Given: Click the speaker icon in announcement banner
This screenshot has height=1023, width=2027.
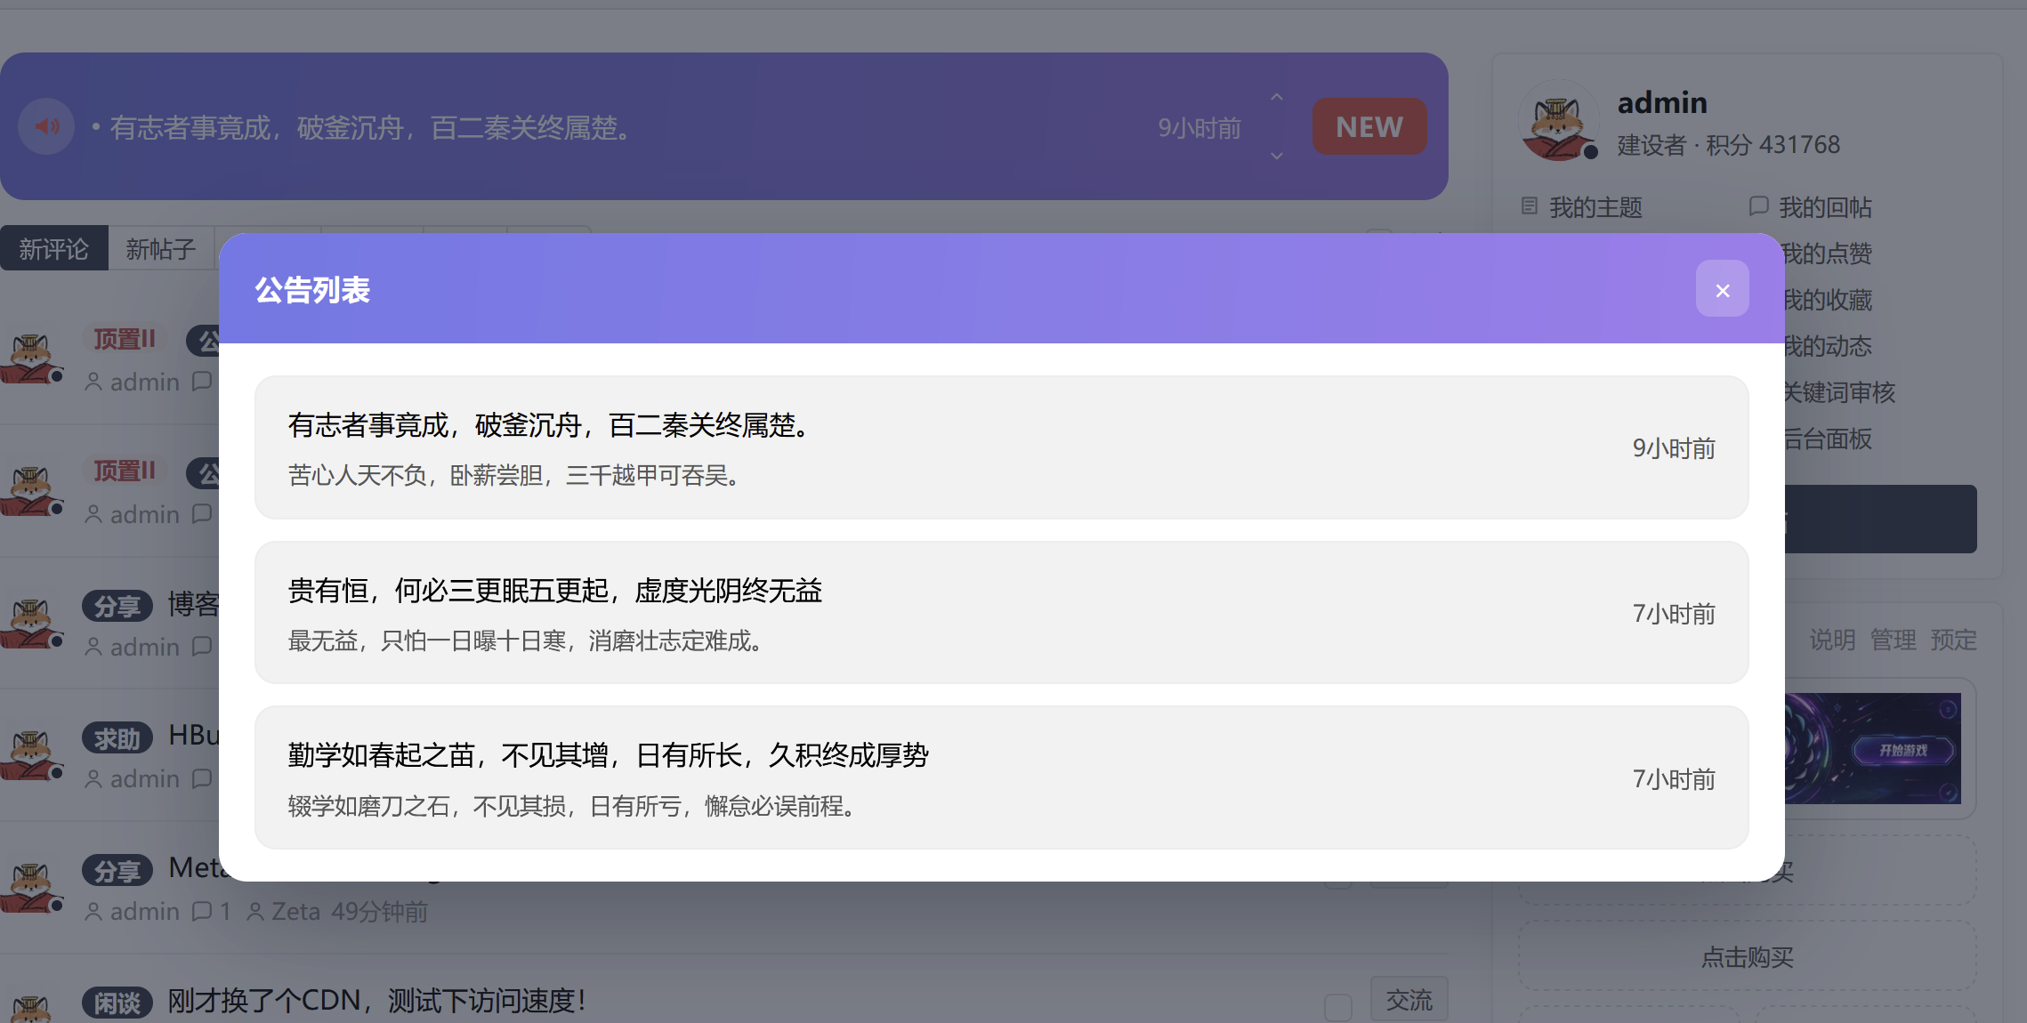Looking at the screenshot, I should 46,126.
